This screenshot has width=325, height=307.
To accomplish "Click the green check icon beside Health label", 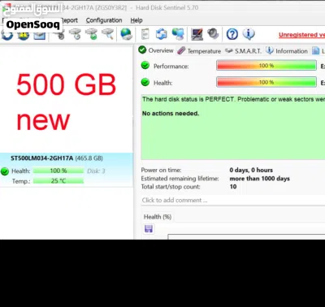I will 145,82.
